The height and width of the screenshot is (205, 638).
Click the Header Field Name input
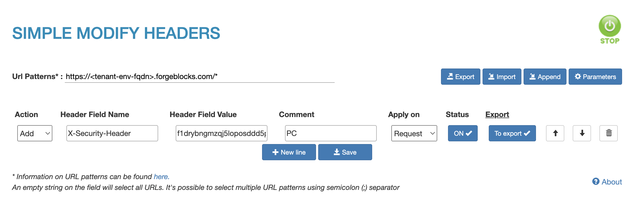coord(112,133)
